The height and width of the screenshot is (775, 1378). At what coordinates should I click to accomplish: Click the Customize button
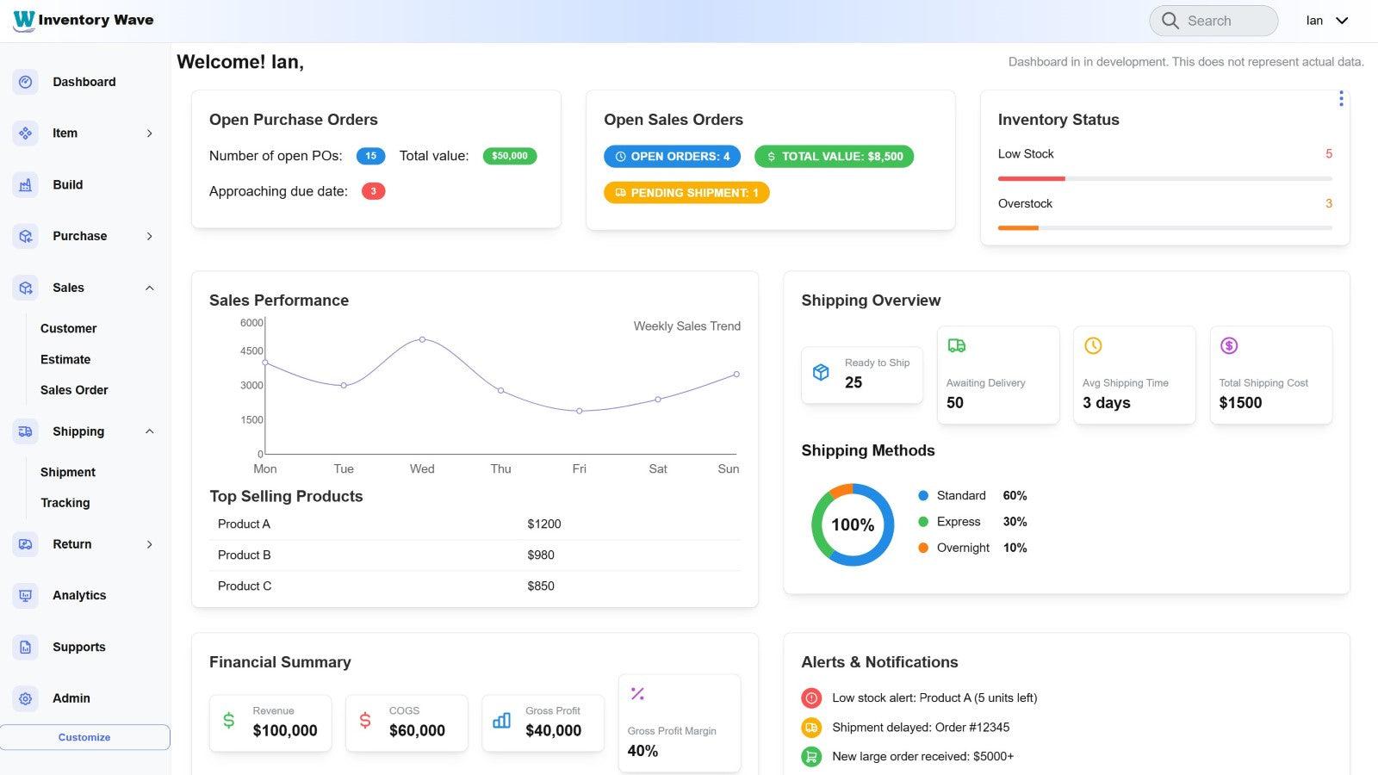coord(84,737)
